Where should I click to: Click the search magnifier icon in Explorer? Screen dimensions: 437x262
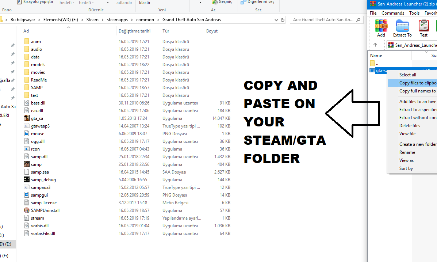tap(359, 20)
